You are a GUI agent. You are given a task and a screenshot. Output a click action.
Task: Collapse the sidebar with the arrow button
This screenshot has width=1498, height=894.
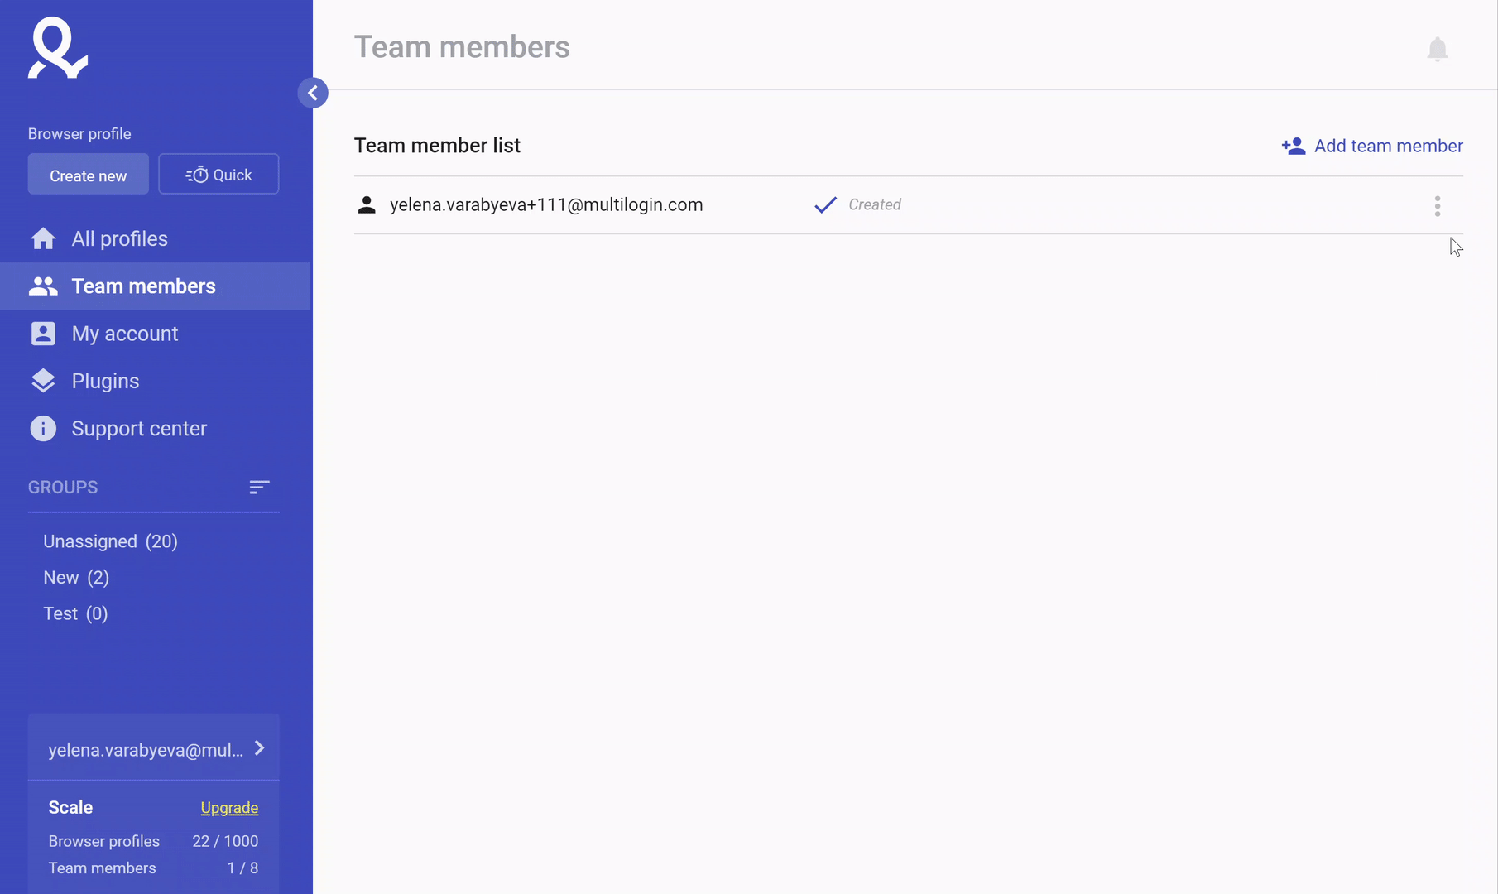(313, 93)
